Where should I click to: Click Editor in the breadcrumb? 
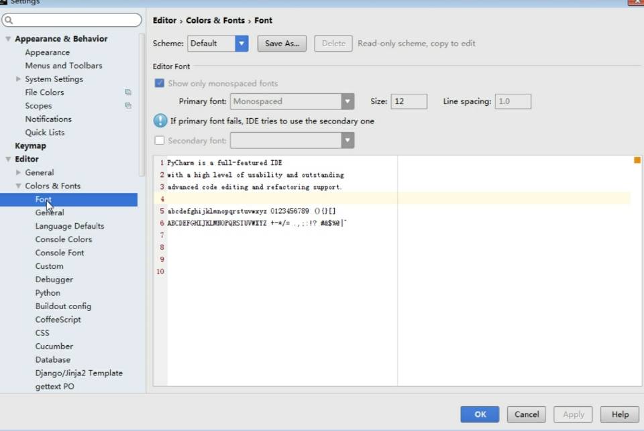[164, 21]
